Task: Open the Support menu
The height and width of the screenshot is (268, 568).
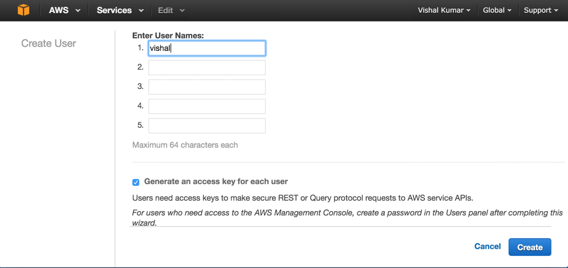Action: 541,10
